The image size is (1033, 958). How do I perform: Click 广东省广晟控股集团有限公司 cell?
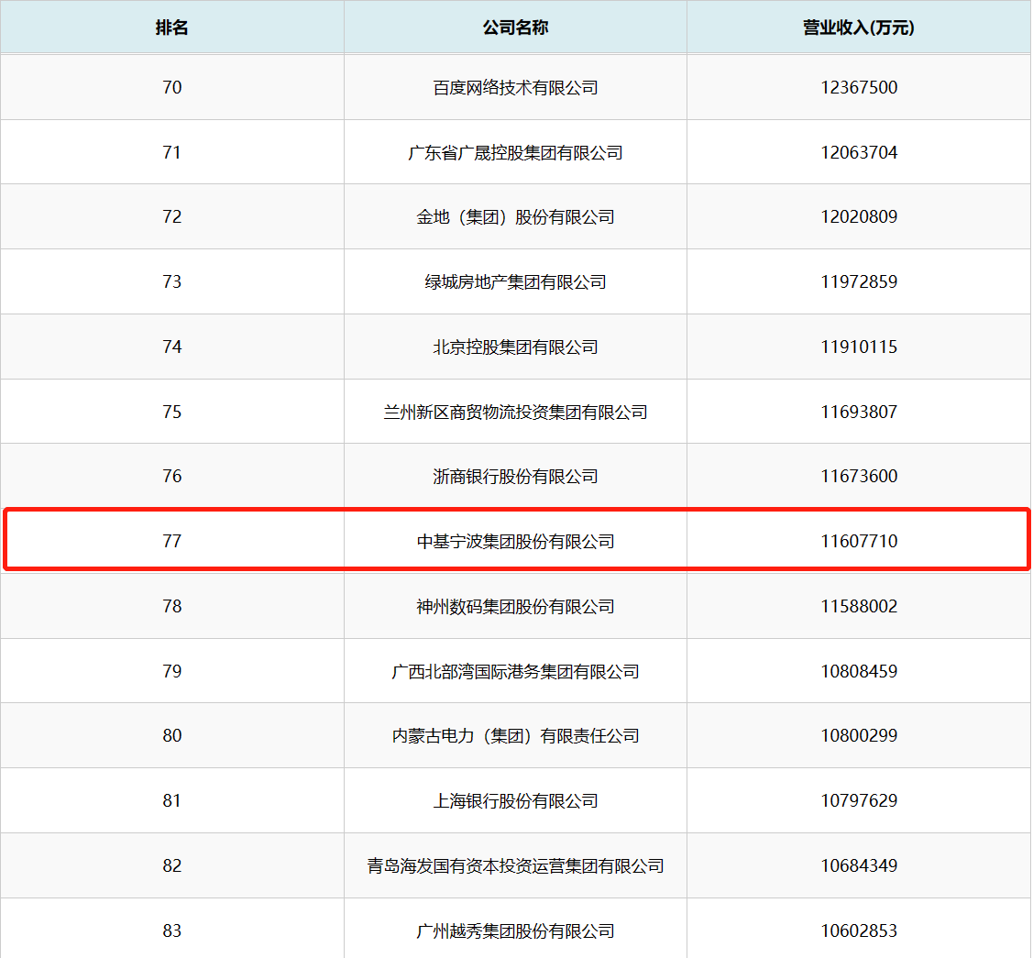pyautogui.click(x=515, y=153)
